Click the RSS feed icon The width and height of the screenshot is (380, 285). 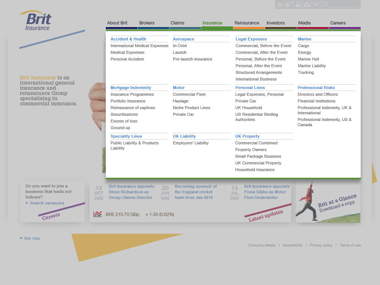(279, 4)
